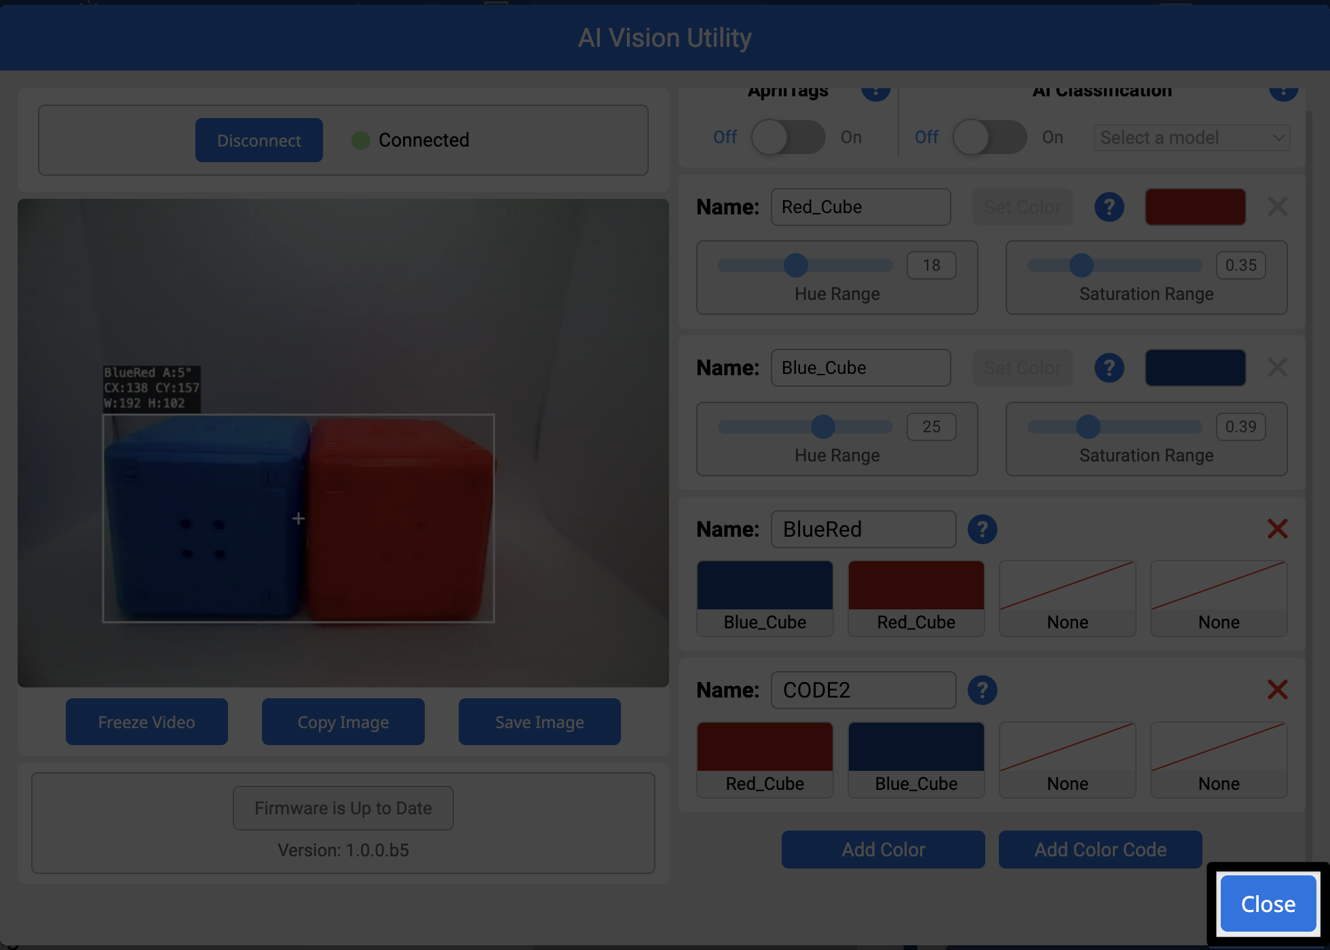
Task: Delete the Red_Cube color signature
Action: tap(1278, 207)
